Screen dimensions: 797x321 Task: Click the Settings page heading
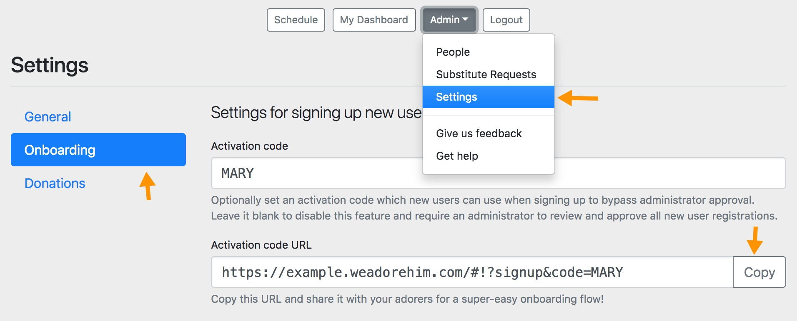[x=50, y=65]
